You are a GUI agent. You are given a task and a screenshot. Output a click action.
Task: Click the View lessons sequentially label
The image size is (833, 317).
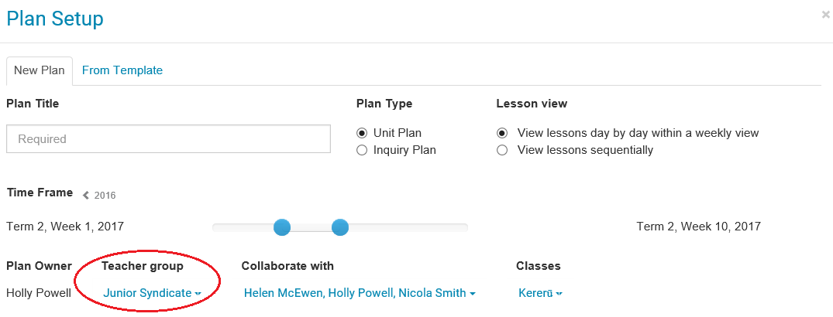pos(585,150)
